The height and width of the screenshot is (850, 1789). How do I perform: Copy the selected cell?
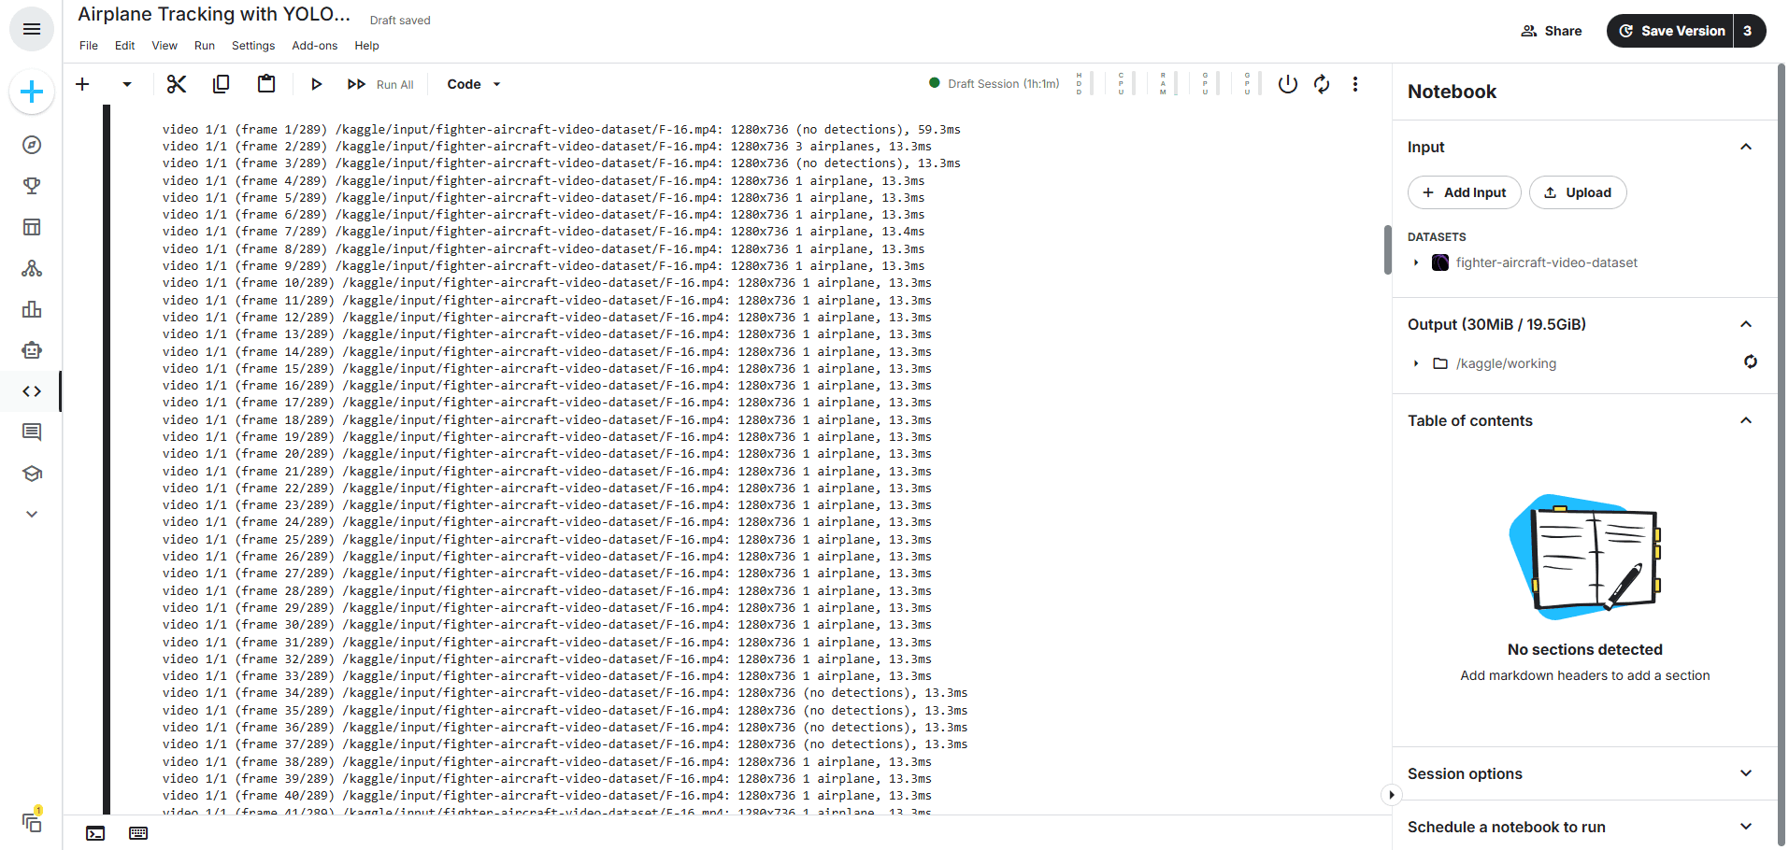pos(222,84)
